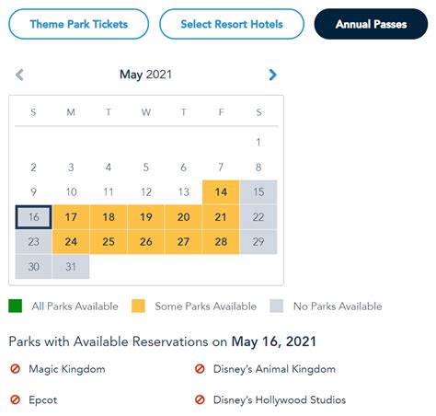Switch to Select Resort Hotels tab
Viewport: 436px width, 416px height.
pyautogui.click(x=232, y=24)
